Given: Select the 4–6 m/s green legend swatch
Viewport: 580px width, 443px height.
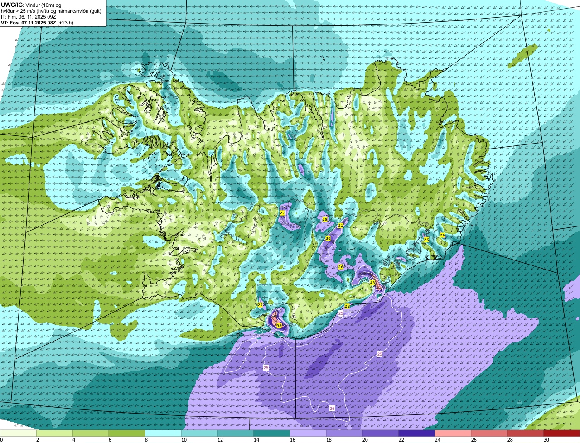Looking at the screenshot, I should [x=91, y=433].
